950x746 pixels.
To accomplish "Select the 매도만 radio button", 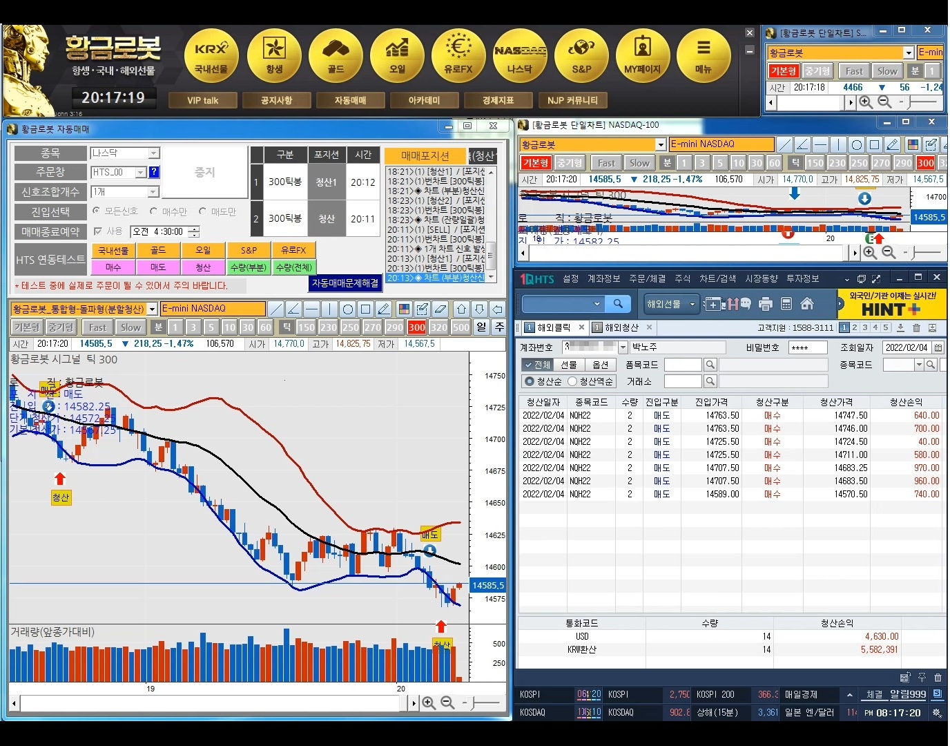I will click(x=202, y=211).
